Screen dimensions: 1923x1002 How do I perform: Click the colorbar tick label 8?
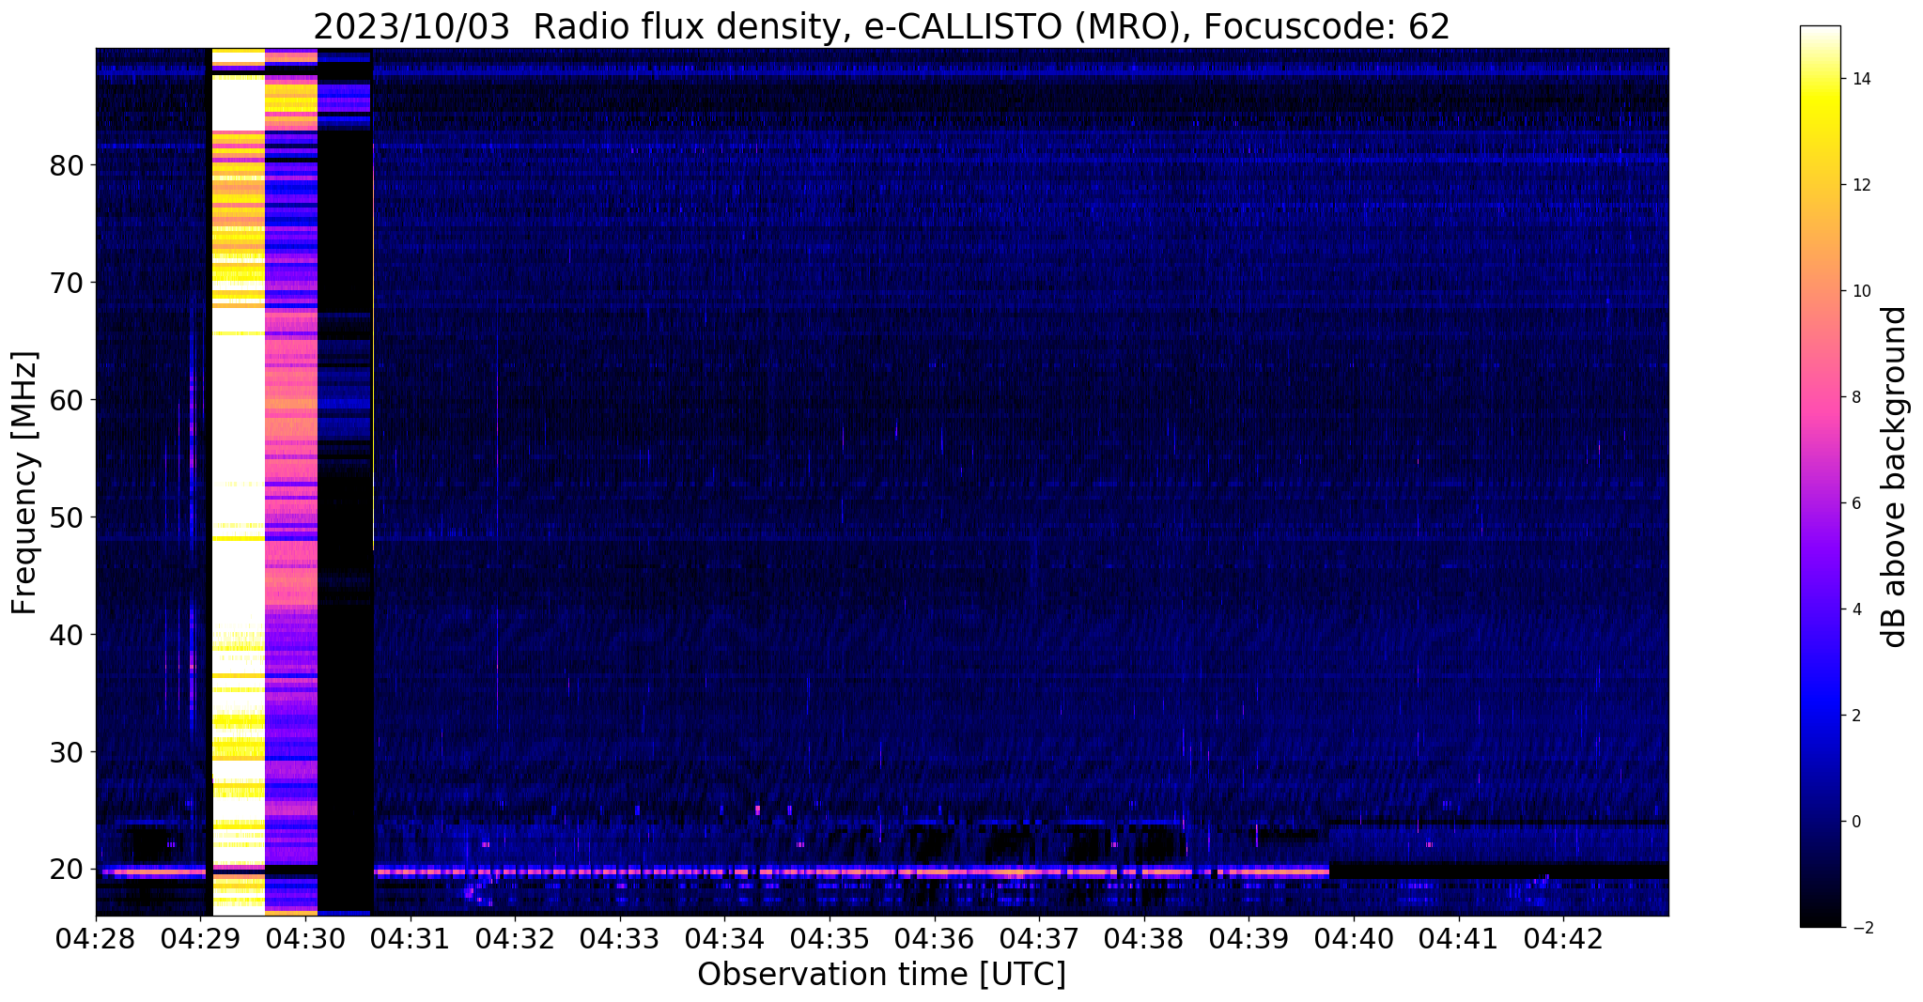point(1855,398)
